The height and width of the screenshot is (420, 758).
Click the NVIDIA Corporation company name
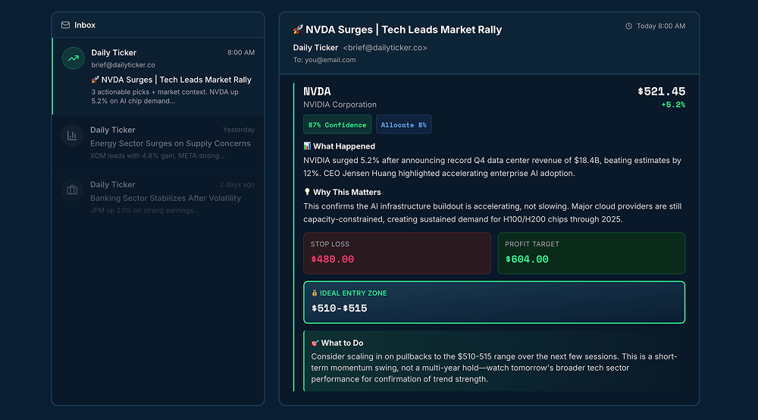pyautogui.click(x=340, y=105)
